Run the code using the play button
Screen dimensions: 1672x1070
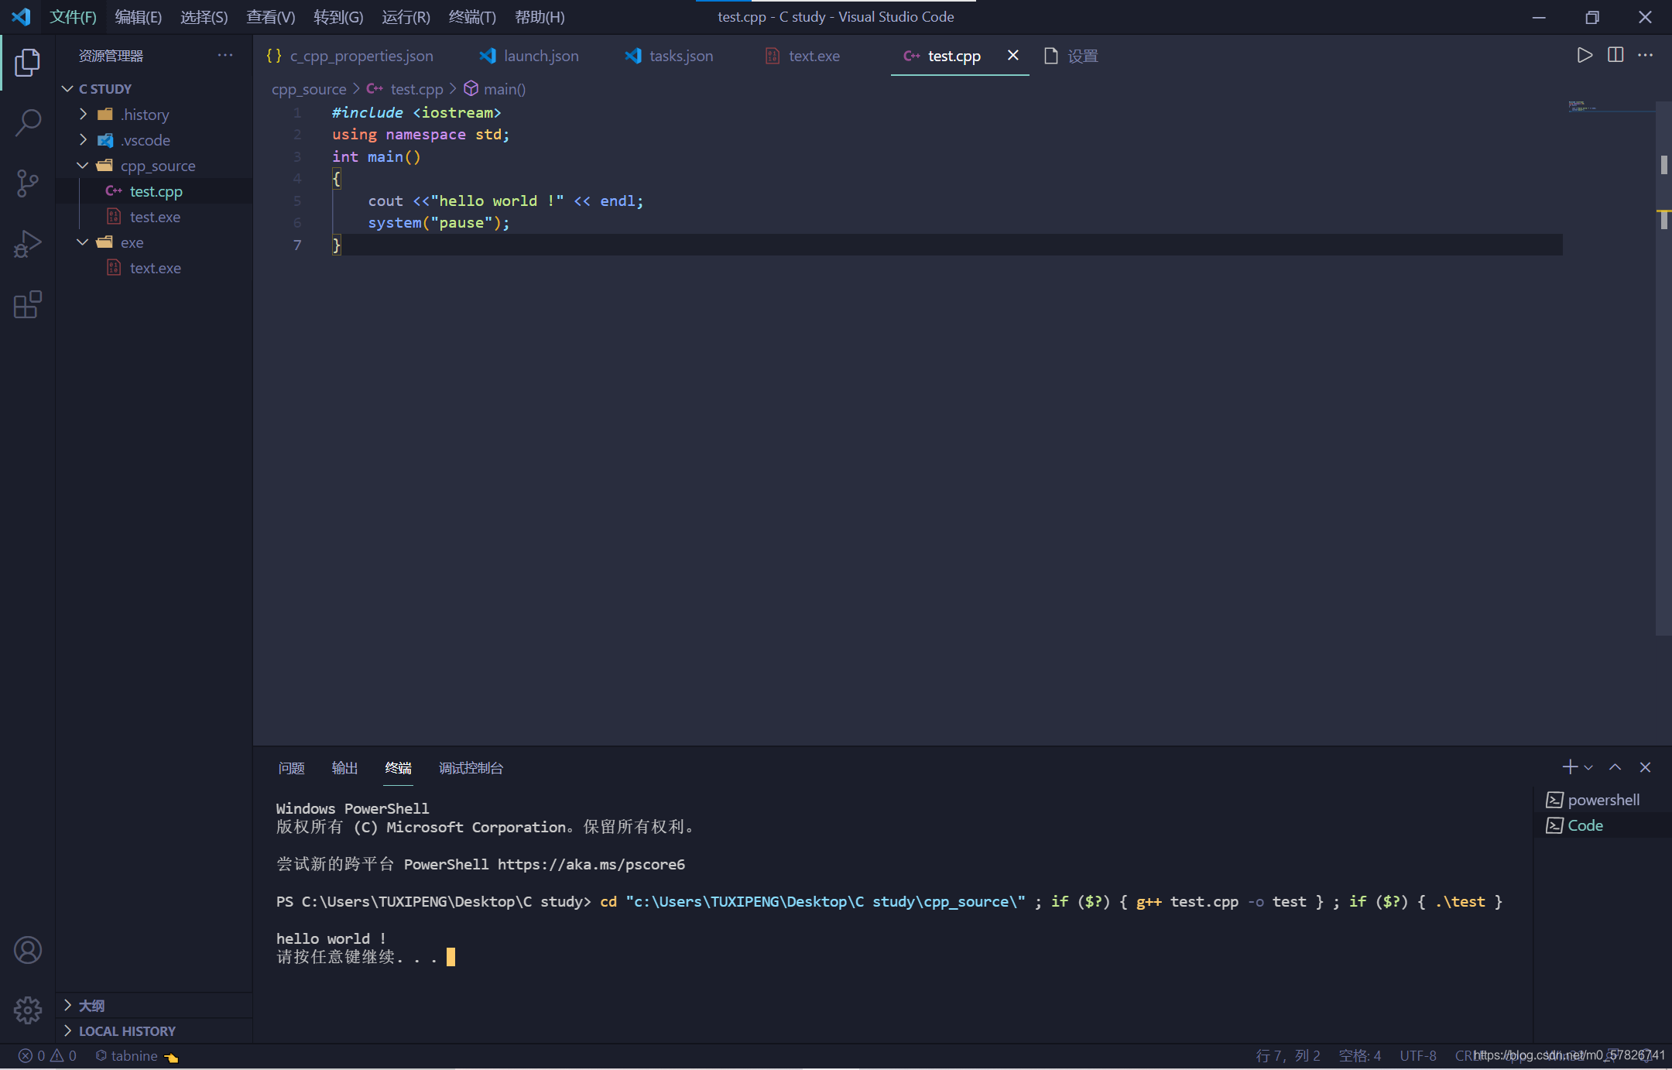1584,55
